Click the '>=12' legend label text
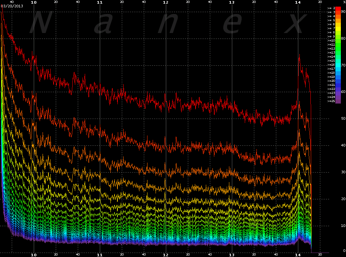Viewport: 346px width, 257px height. (331, 48)
